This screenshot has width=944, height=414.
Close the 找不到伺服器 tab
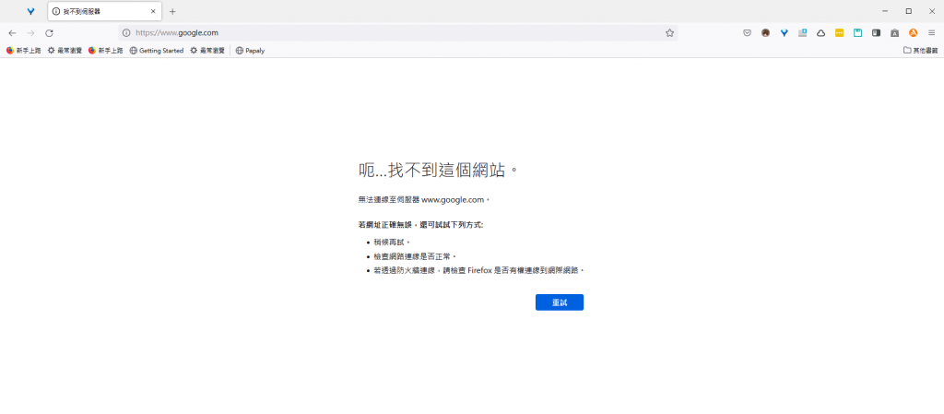[153, 11]
